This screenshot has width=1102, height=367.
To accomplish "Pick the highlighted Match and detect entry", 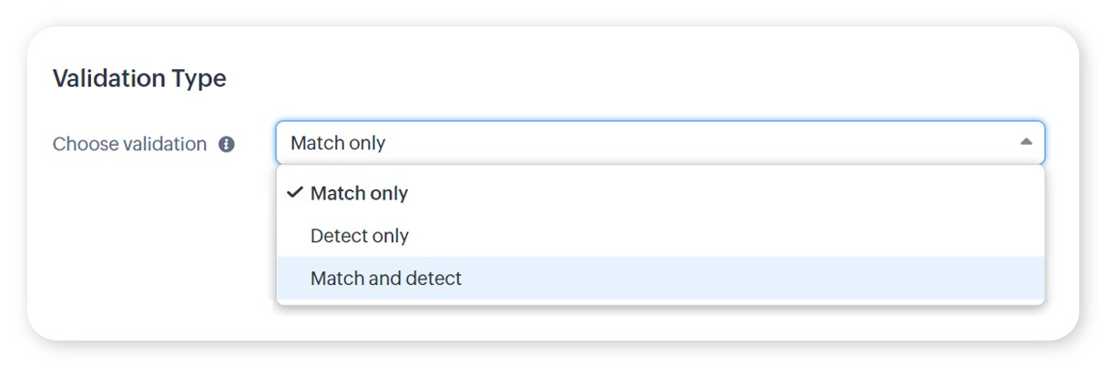I will click(385, 279).
